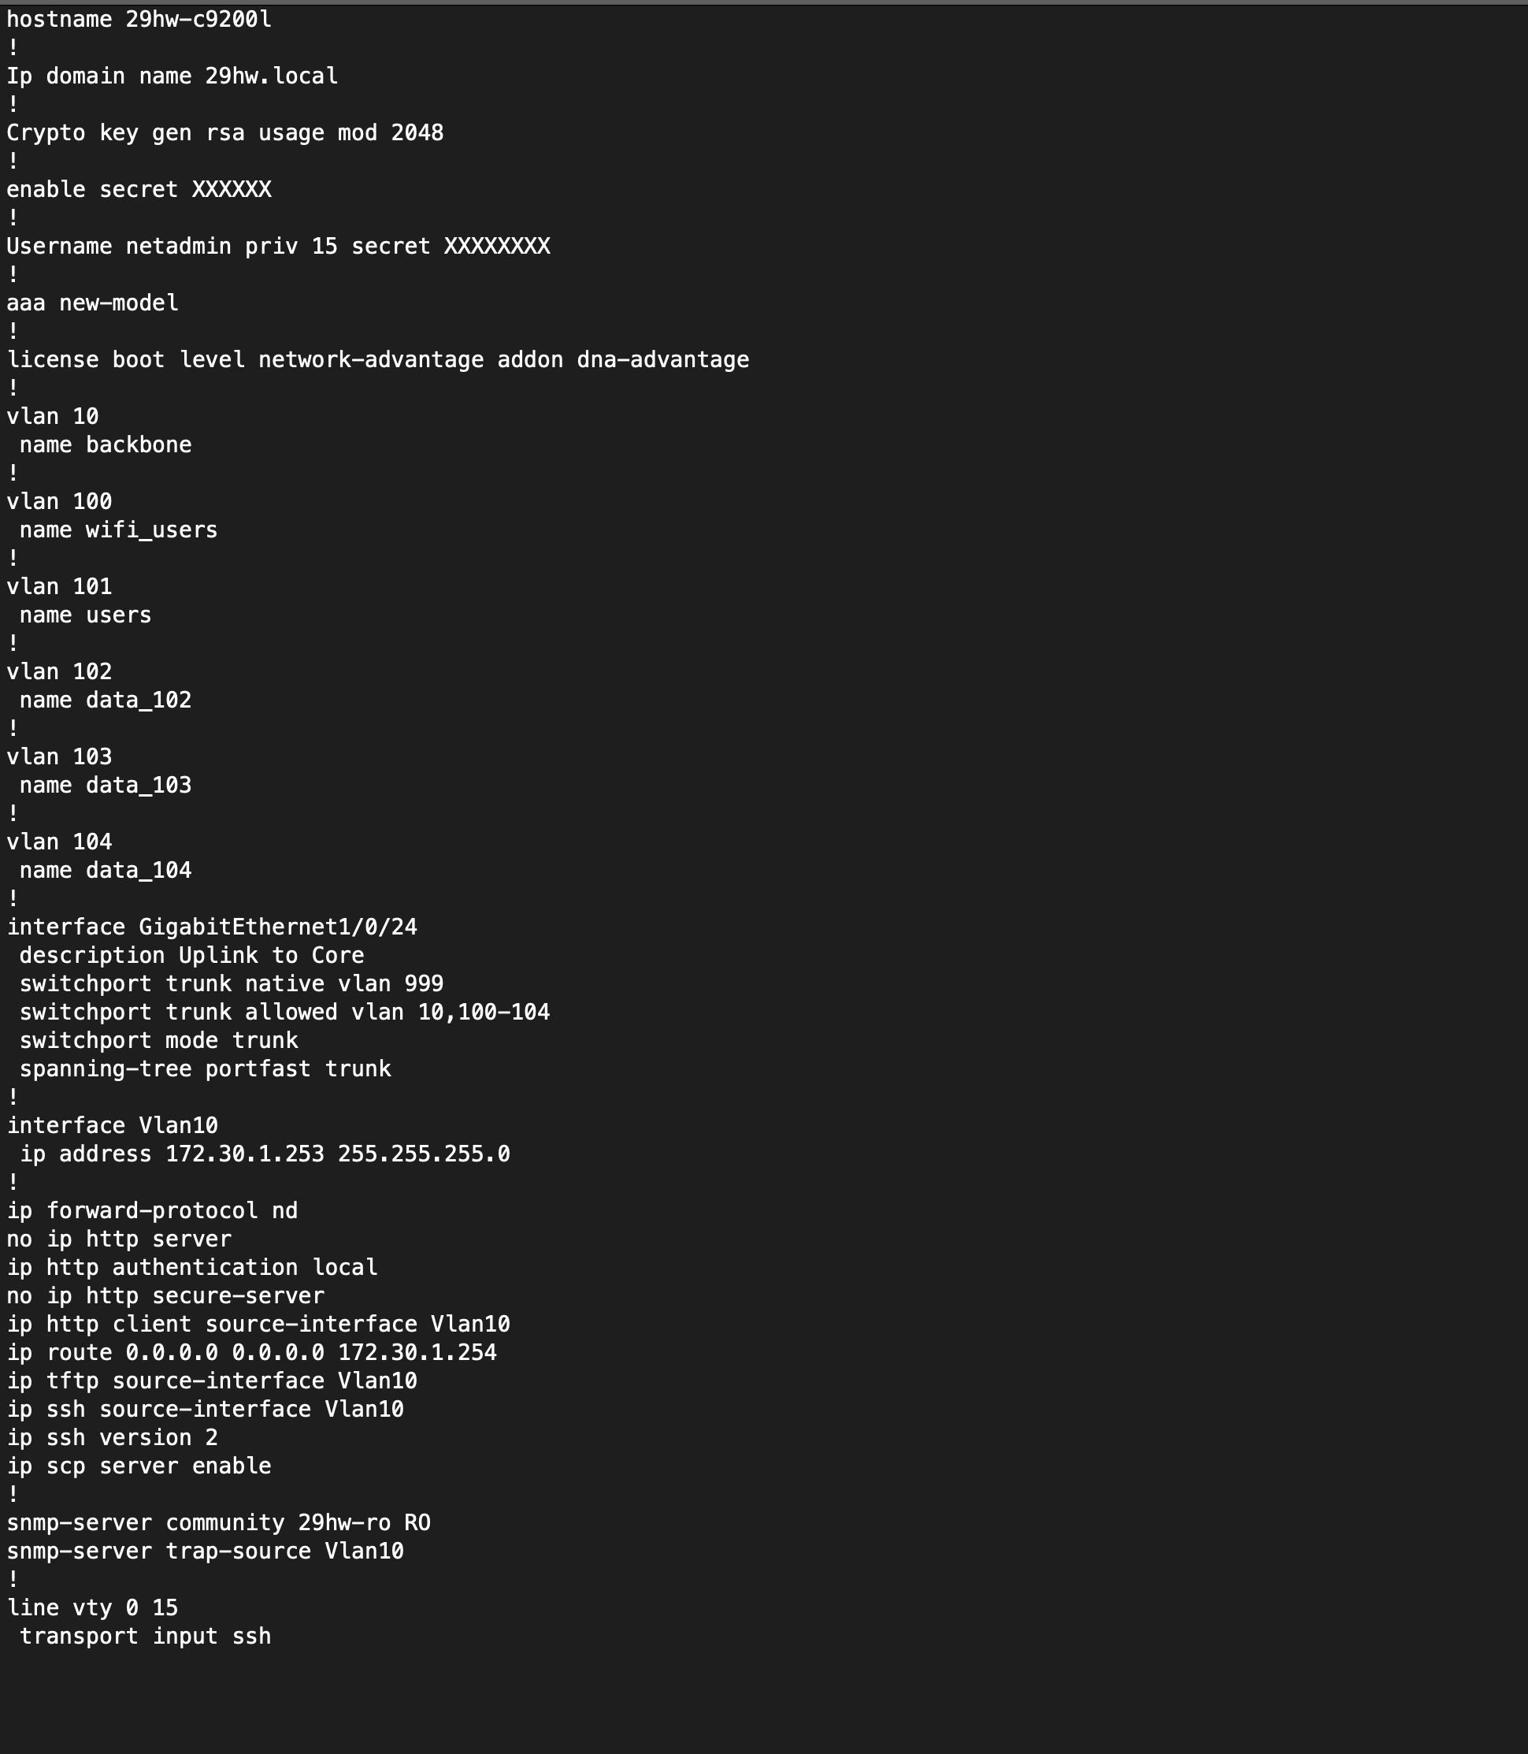Place cursor on Crypto key gen rsa line

point(225,133)
